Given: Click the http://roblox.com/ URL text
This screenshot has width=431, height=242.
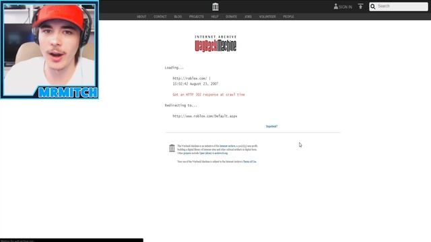Looking at the screenshot, I should tap(190, 79).
